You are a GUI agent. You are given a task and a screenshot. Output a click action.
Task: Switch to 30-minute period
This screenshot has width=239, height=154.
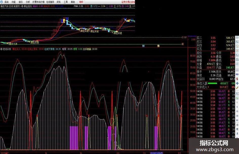click(x=237, y=116)
